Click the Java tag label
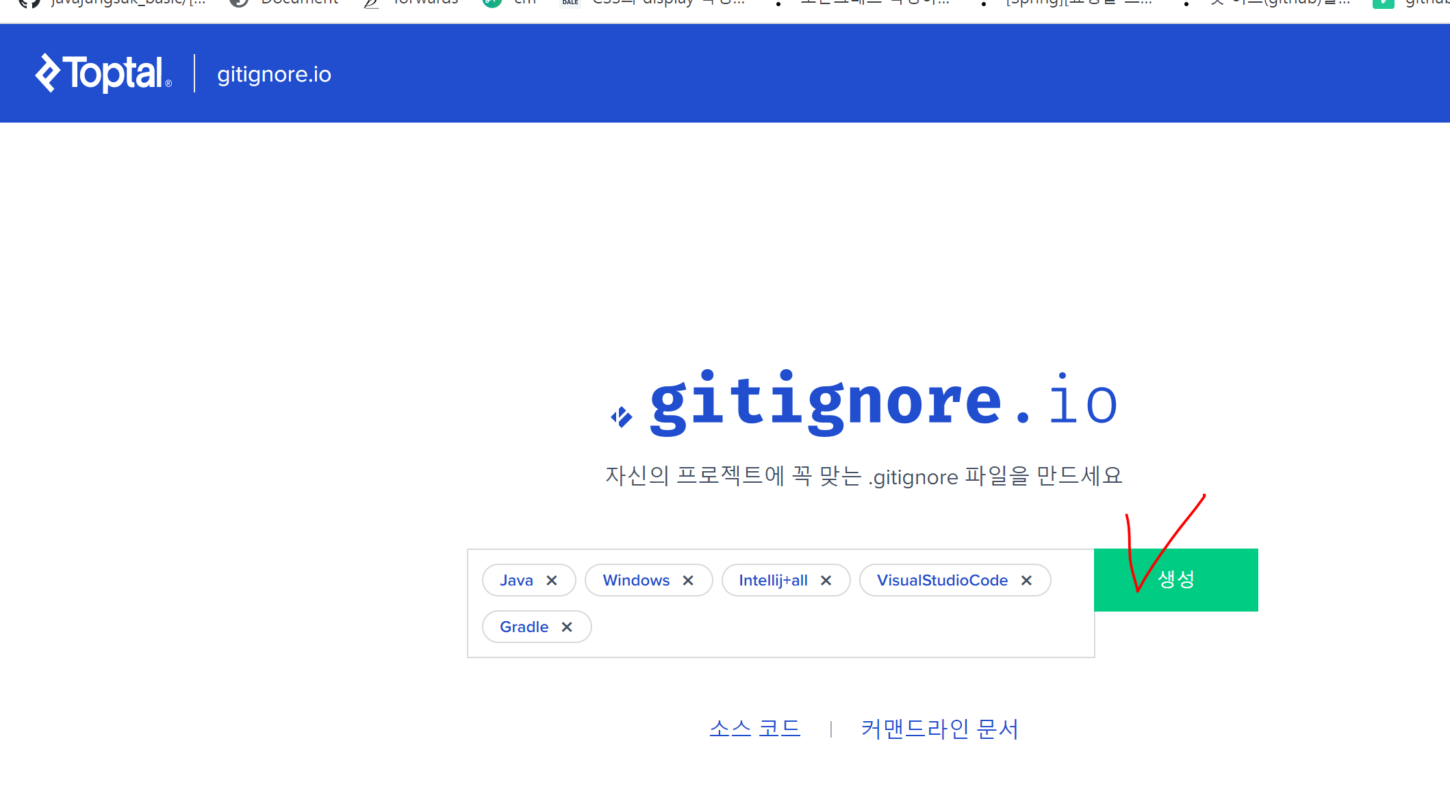 [x=516, y=581]
